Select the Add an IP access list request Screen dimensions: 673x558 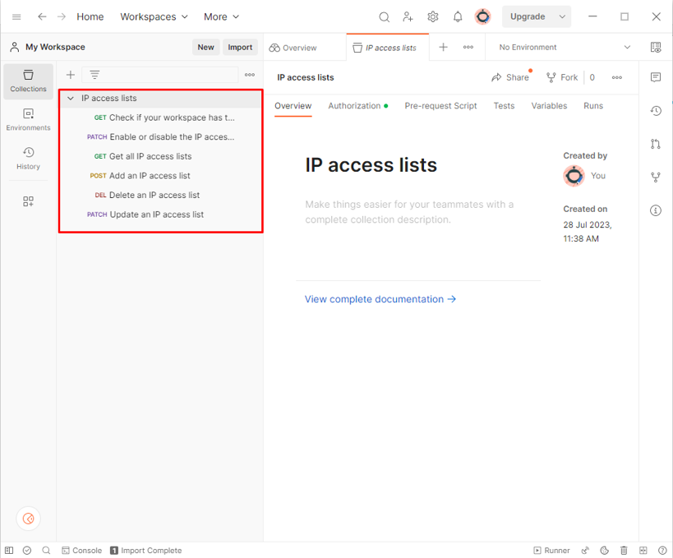(150, 176)
